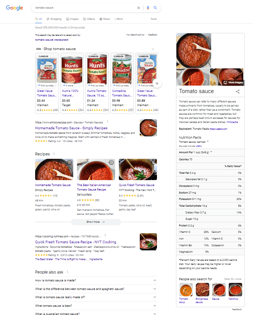Save the Best Italian-American Tomato Sauce recipe
The image size is (253, 315).
[111, 162]
